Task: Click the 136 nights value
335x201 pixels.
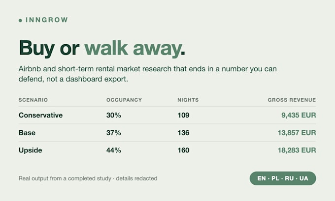Action: 183,133
